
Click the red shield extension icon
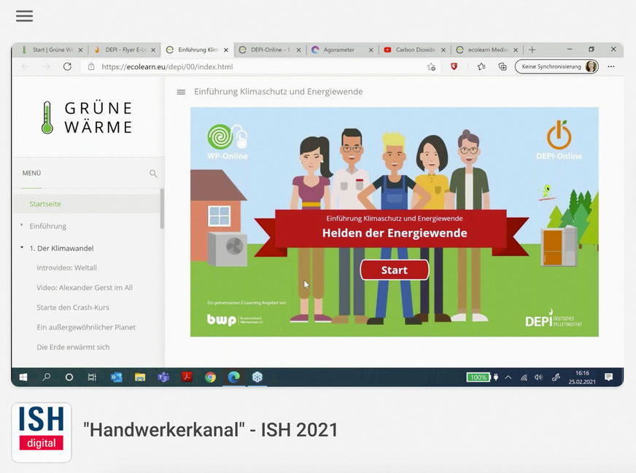[454, 66]
